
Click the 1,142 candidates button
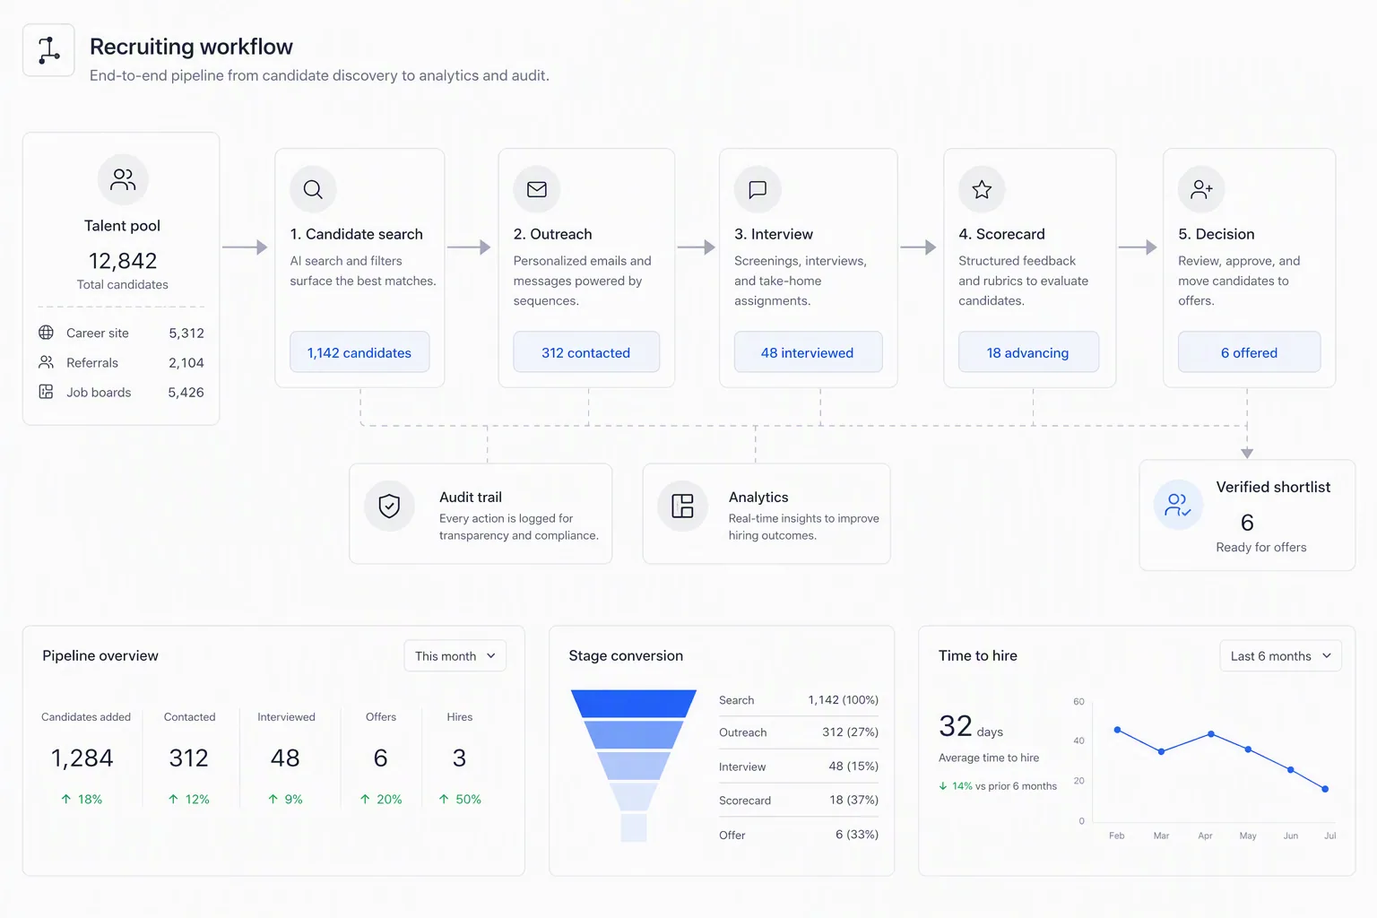click(359, 352)
